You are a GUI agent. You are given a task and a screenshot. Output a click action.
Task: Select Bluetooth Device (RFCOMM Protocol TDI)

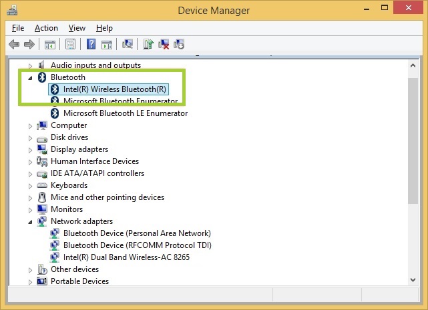click(137, 245)
